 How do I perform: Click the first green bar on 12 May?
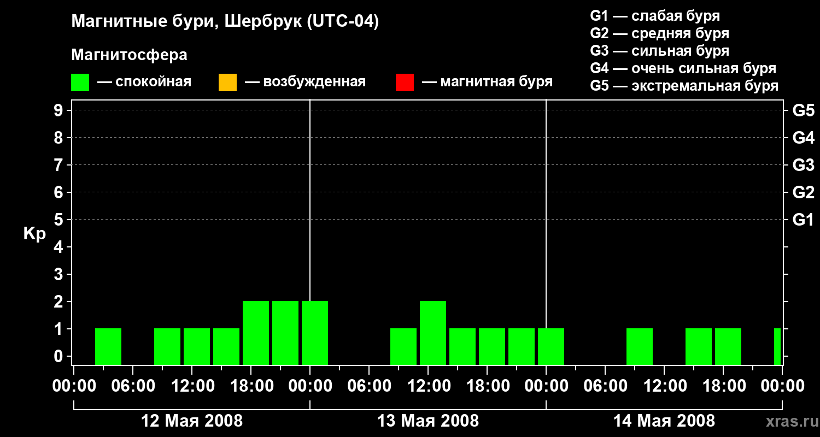pos(108,346)
